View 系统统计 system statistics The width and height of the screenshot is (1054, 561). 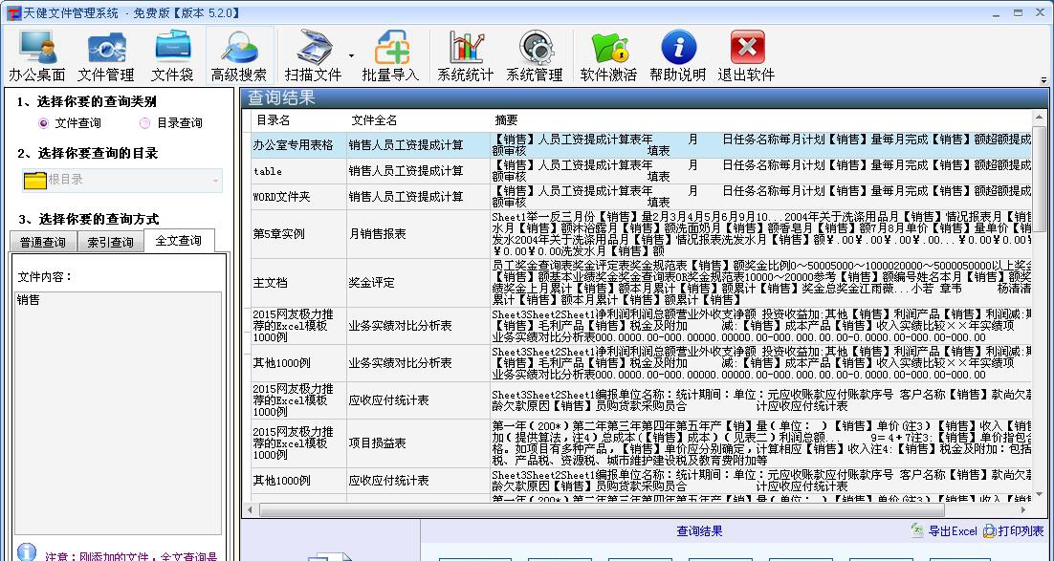(x=466, y=53)
